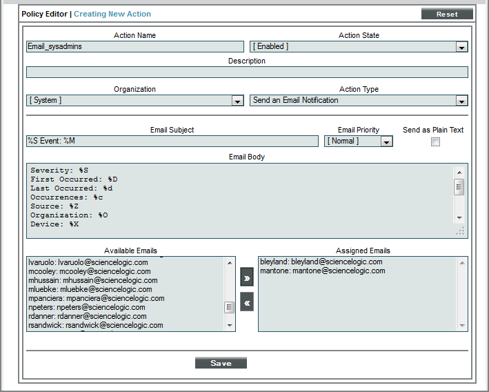The width and height of the screenshot is (489, 392).
Task: Enable the Send as Plain Text checkbox
Action: (435, 142)
